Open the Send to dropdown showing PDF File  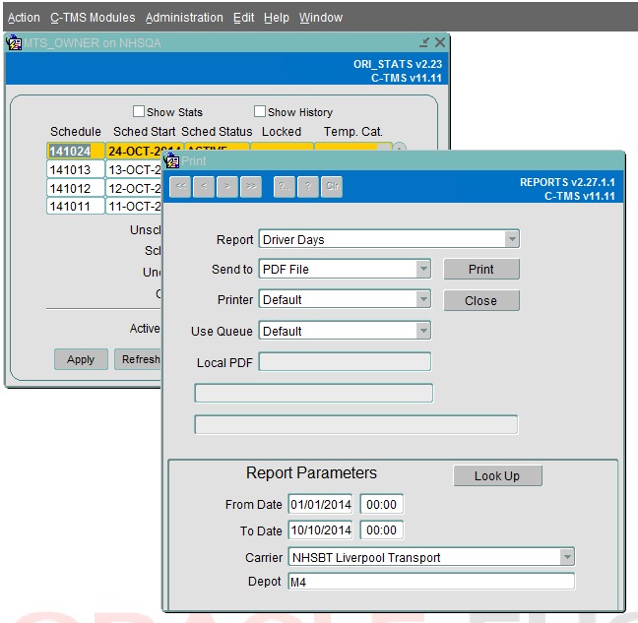coord(423,269)
